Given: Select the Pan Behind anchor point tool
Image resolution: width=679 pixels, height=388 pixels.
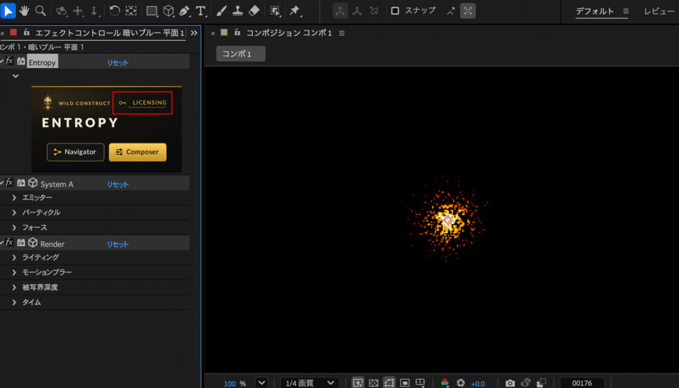Looking at the screenshot, I should point(131,10).
